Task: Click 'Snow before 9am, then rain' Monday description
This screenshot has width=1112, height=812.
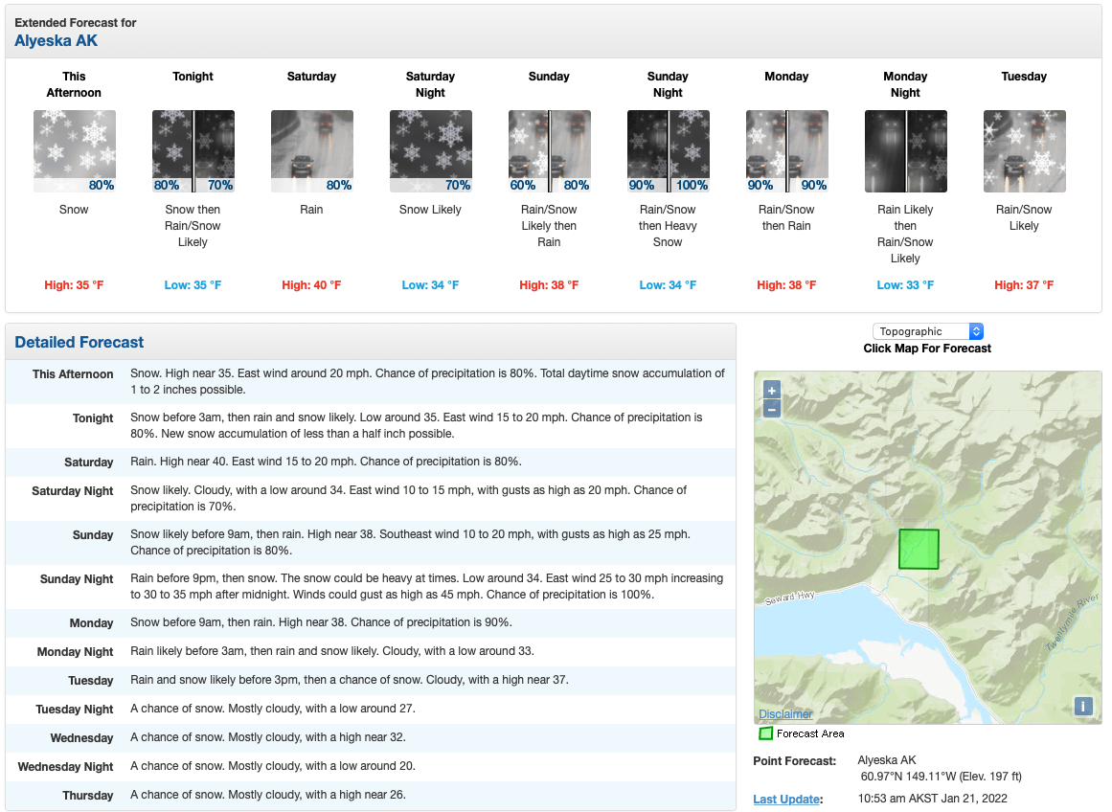Action: [321, 622]
